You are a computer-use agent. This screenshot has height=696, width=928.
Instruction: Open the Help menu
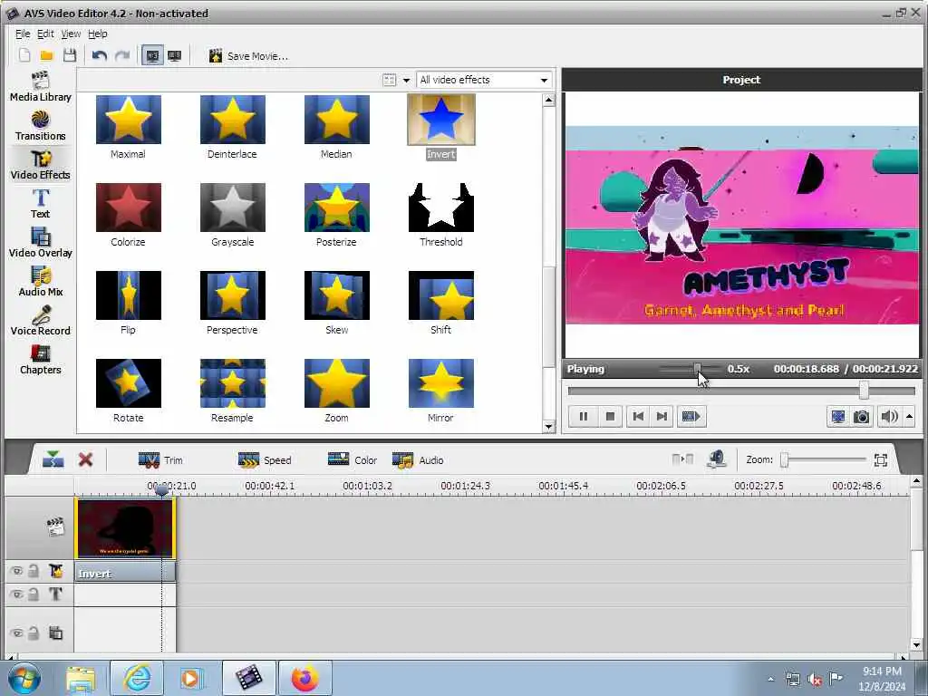tap(98, 34)
